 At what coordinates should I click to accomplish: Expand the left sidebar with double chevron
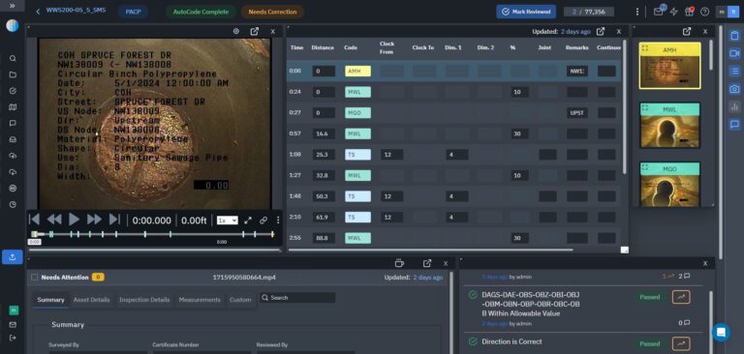click(x=13, y=6)
